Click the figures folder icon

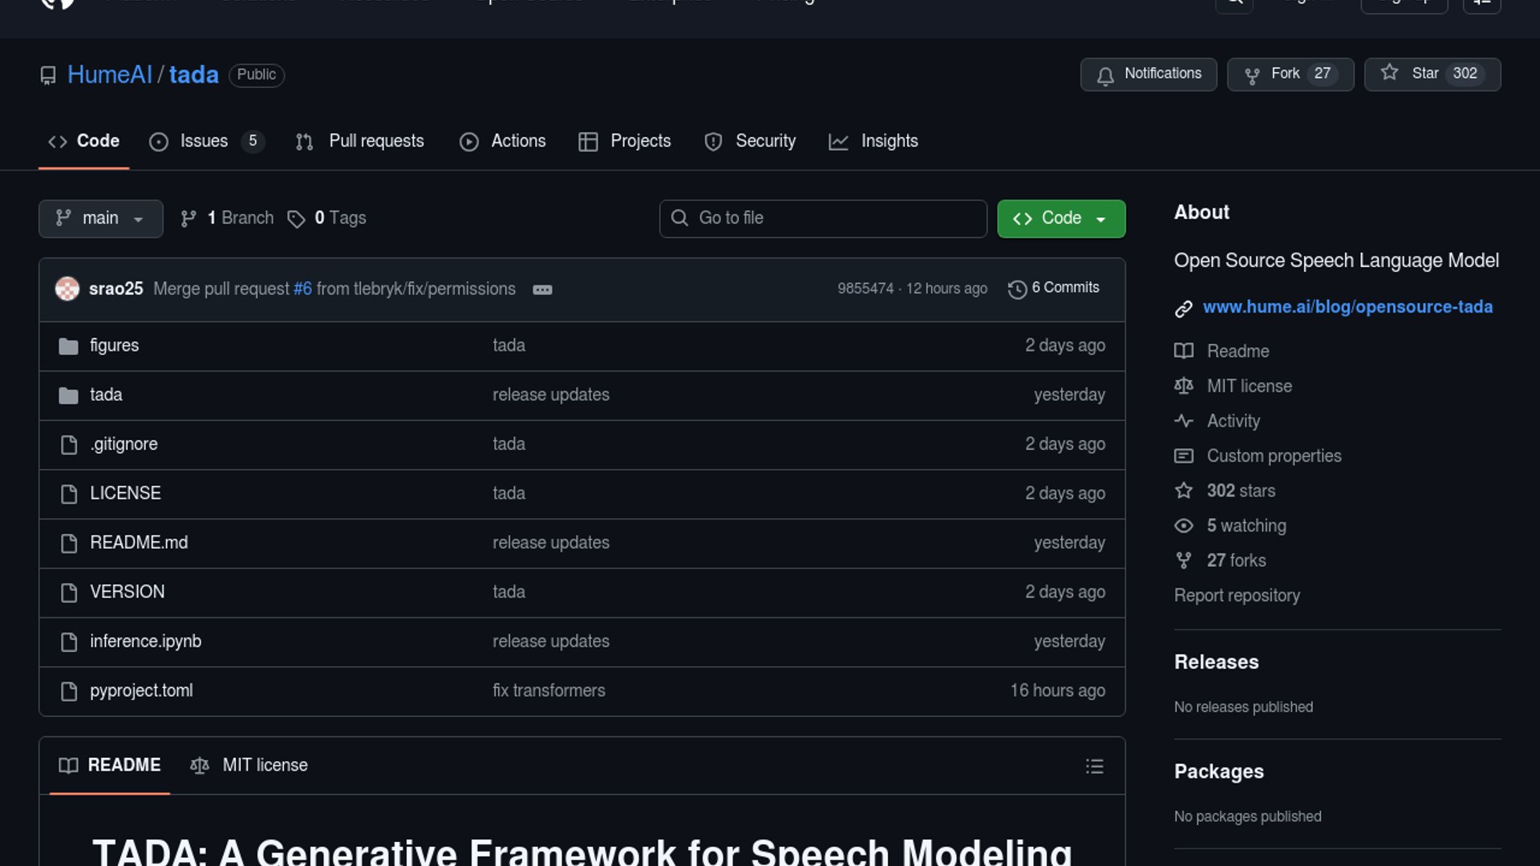pyautogui.click(x=69, y=346)
